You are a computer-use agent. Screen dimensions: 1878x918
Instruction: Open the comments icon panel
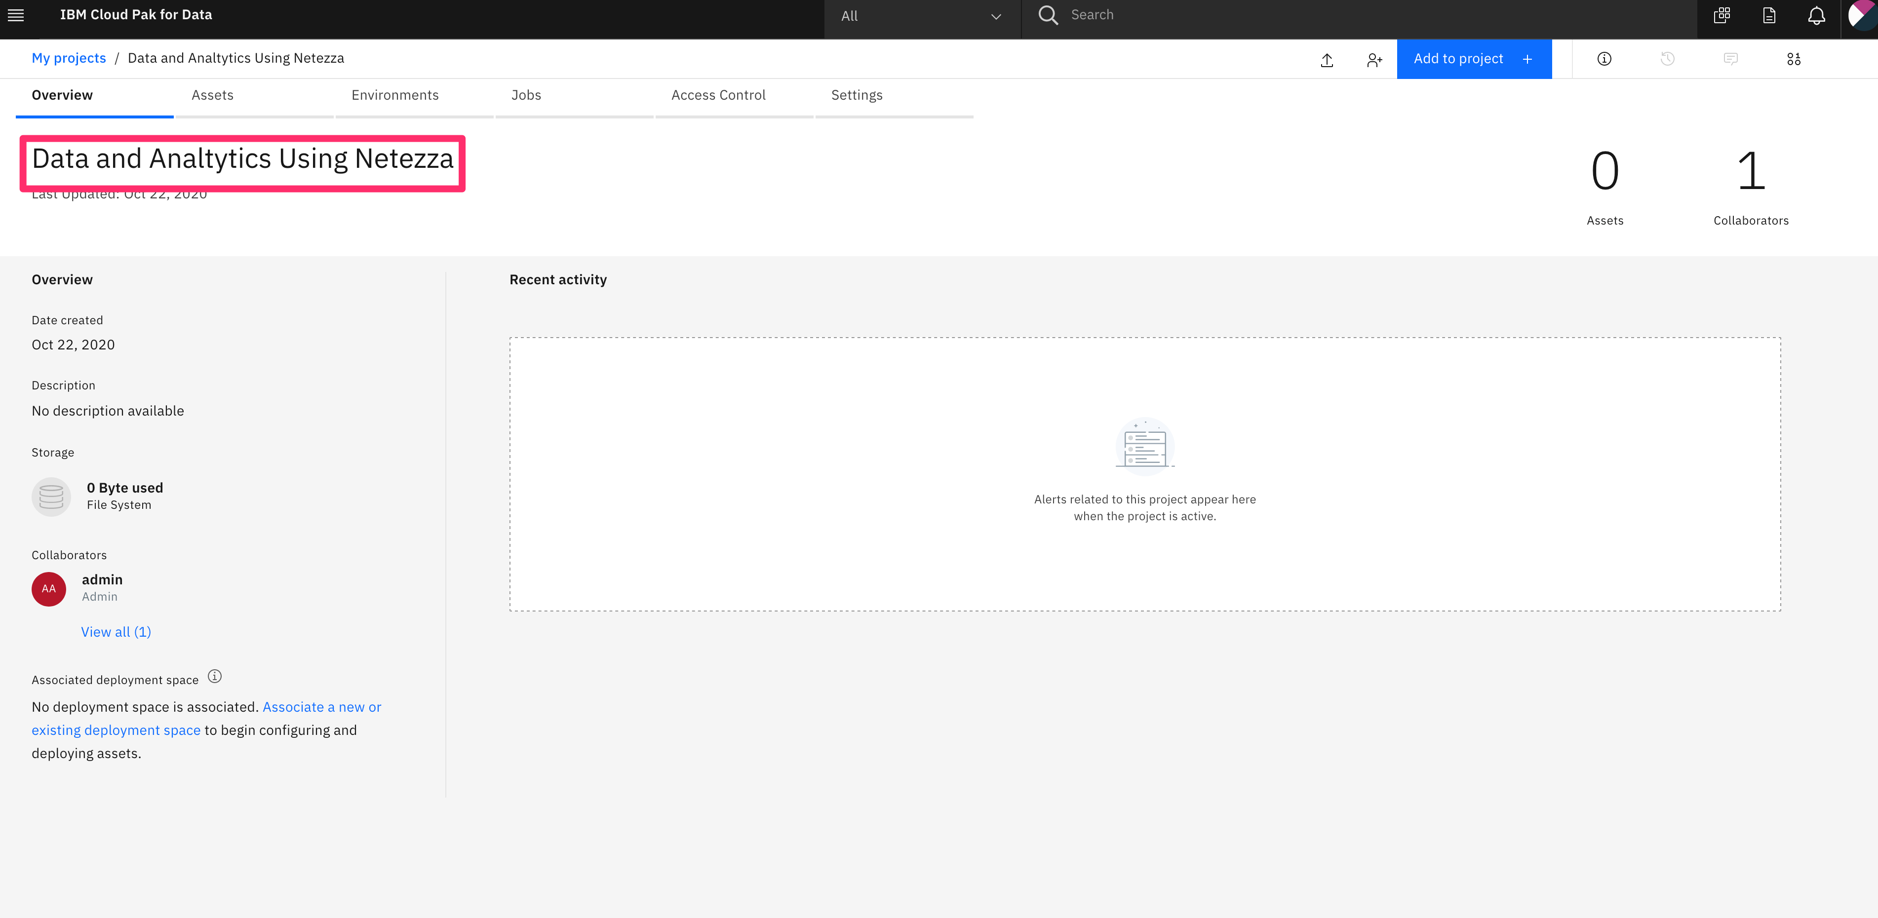tap(1731, 59)
